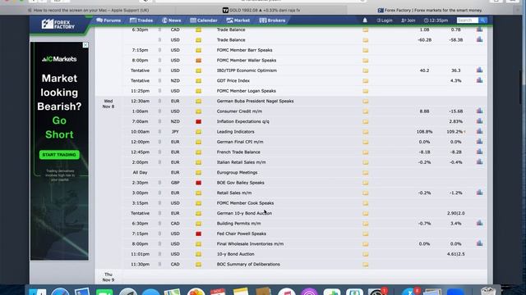Click the 12:35pm time setting
The height and width of the screenshot is (295, 526).
pos(436,20)
